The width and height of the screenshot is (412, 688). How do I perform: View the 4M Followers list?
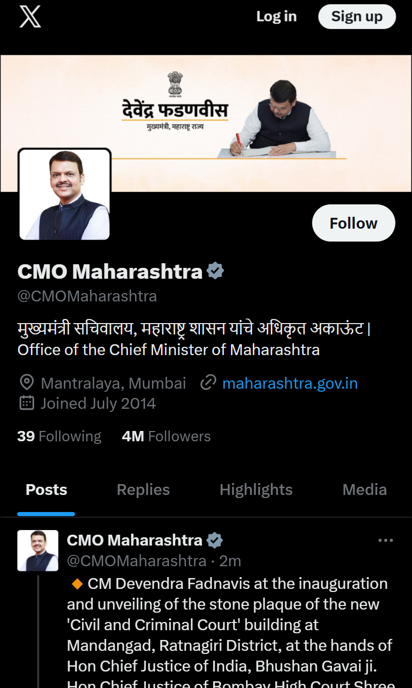click(x=166, y=436)
